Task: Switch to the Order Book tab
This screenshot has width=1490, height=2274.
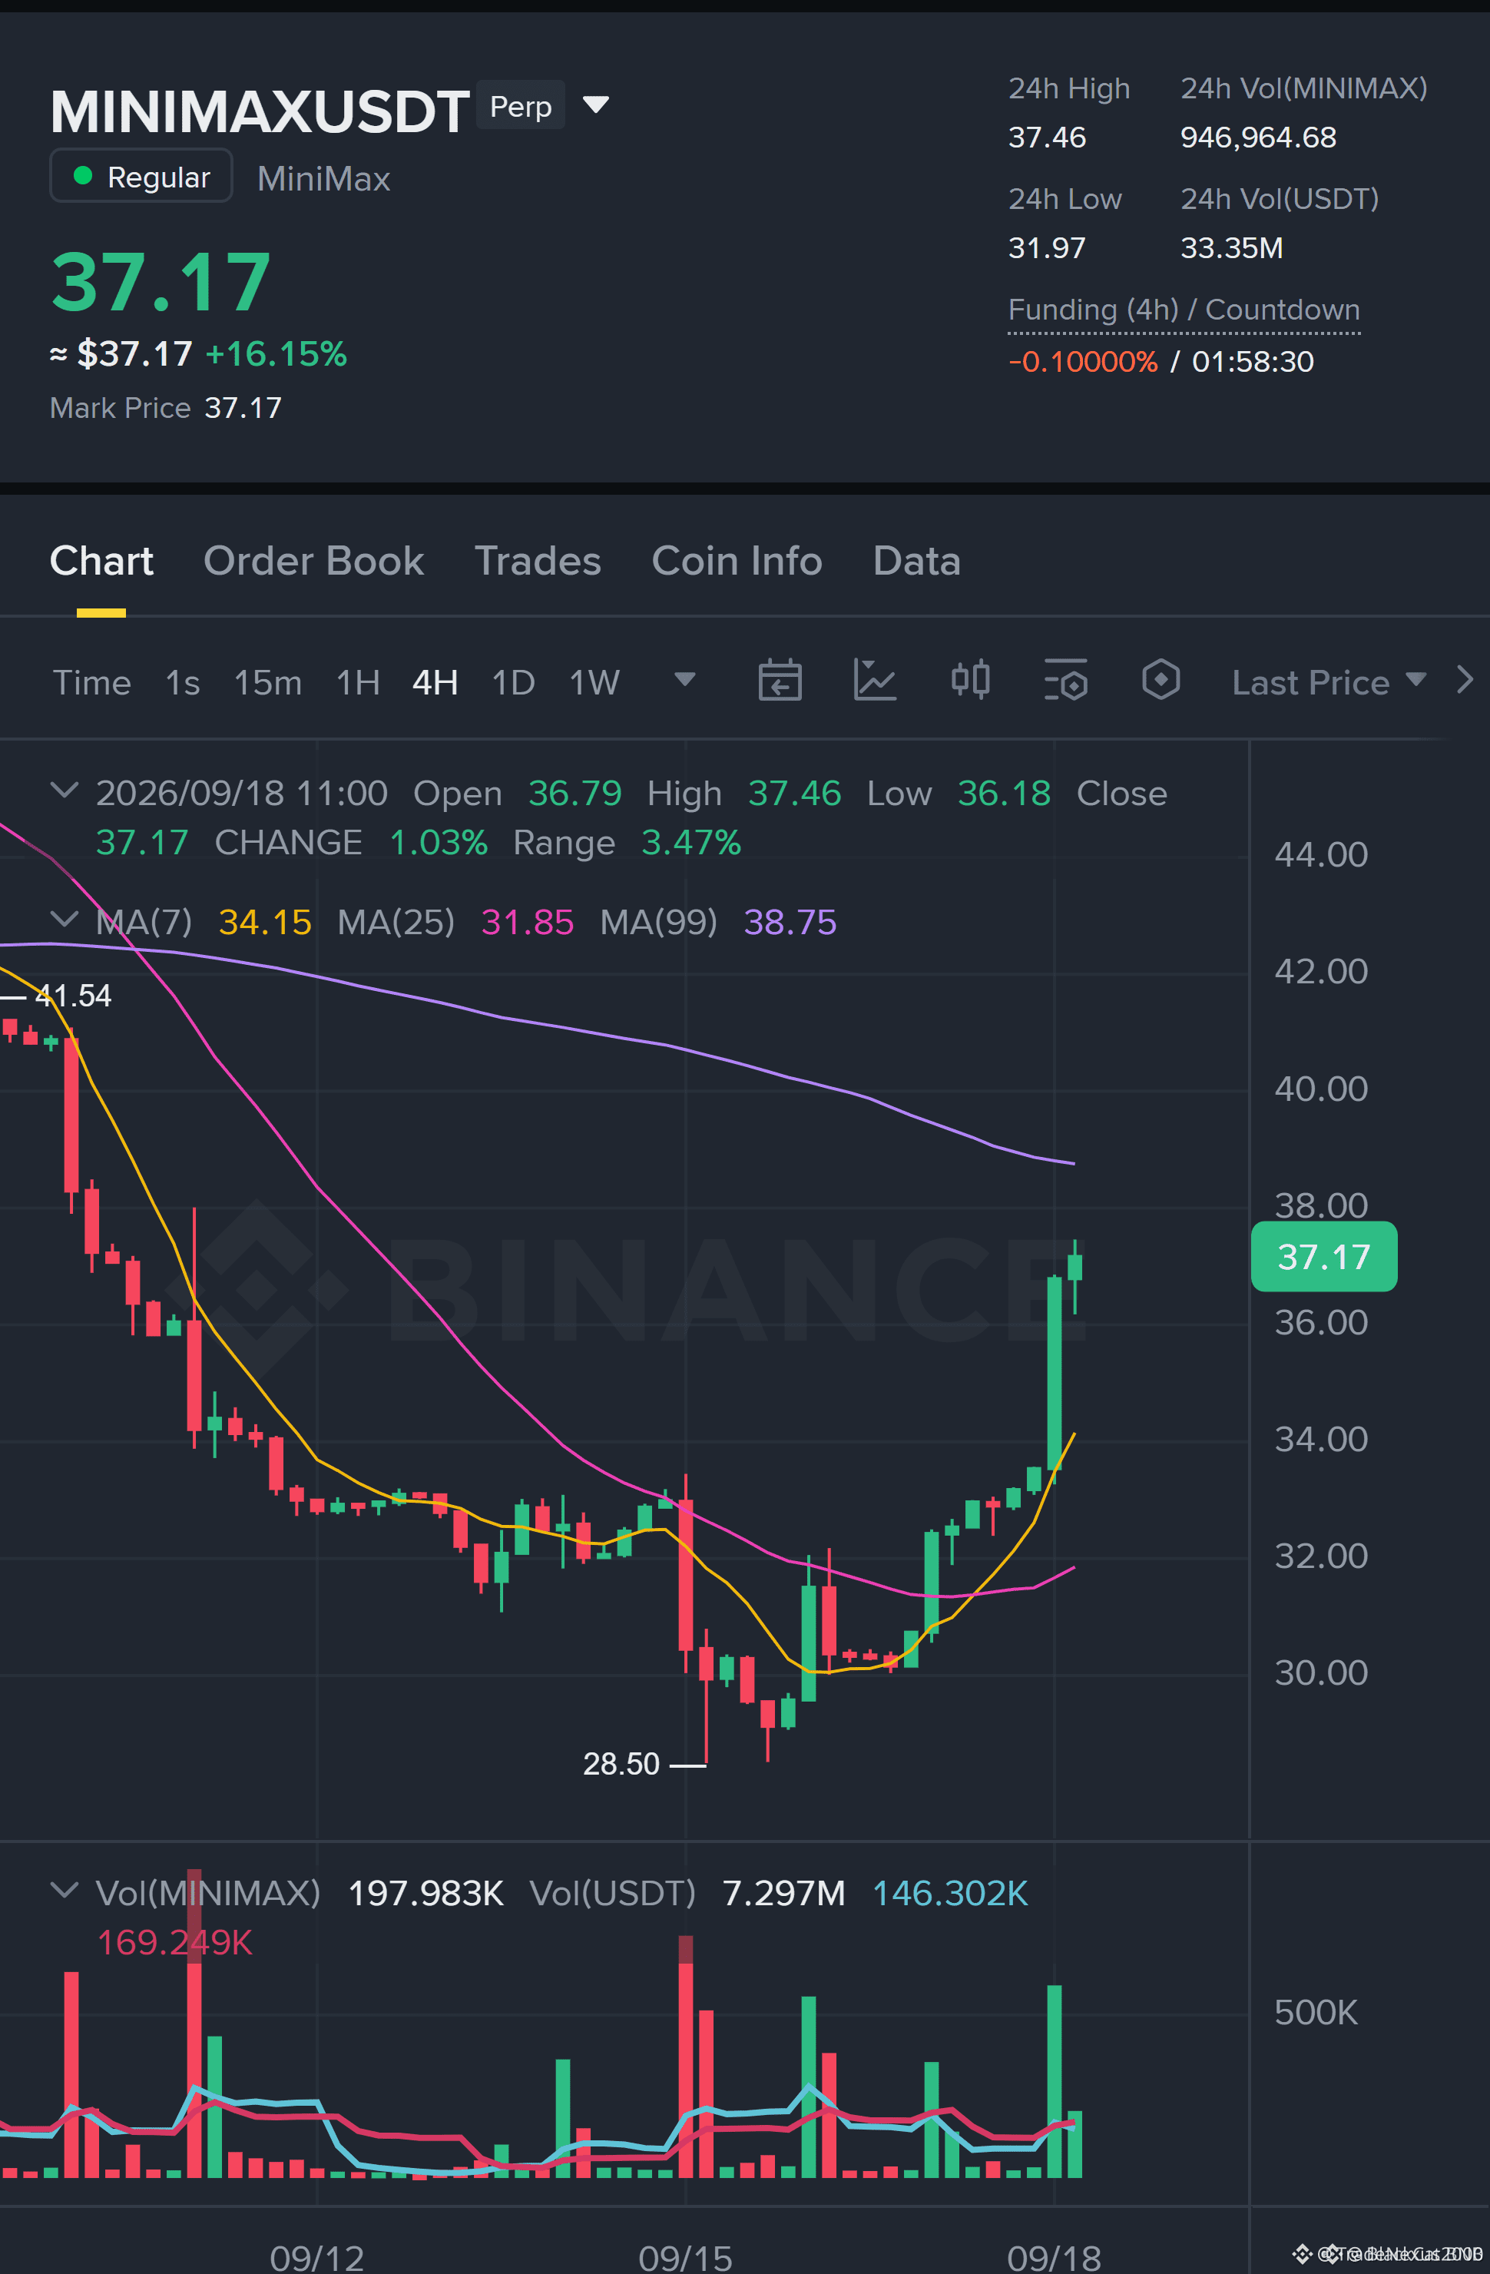Action: 313,561
